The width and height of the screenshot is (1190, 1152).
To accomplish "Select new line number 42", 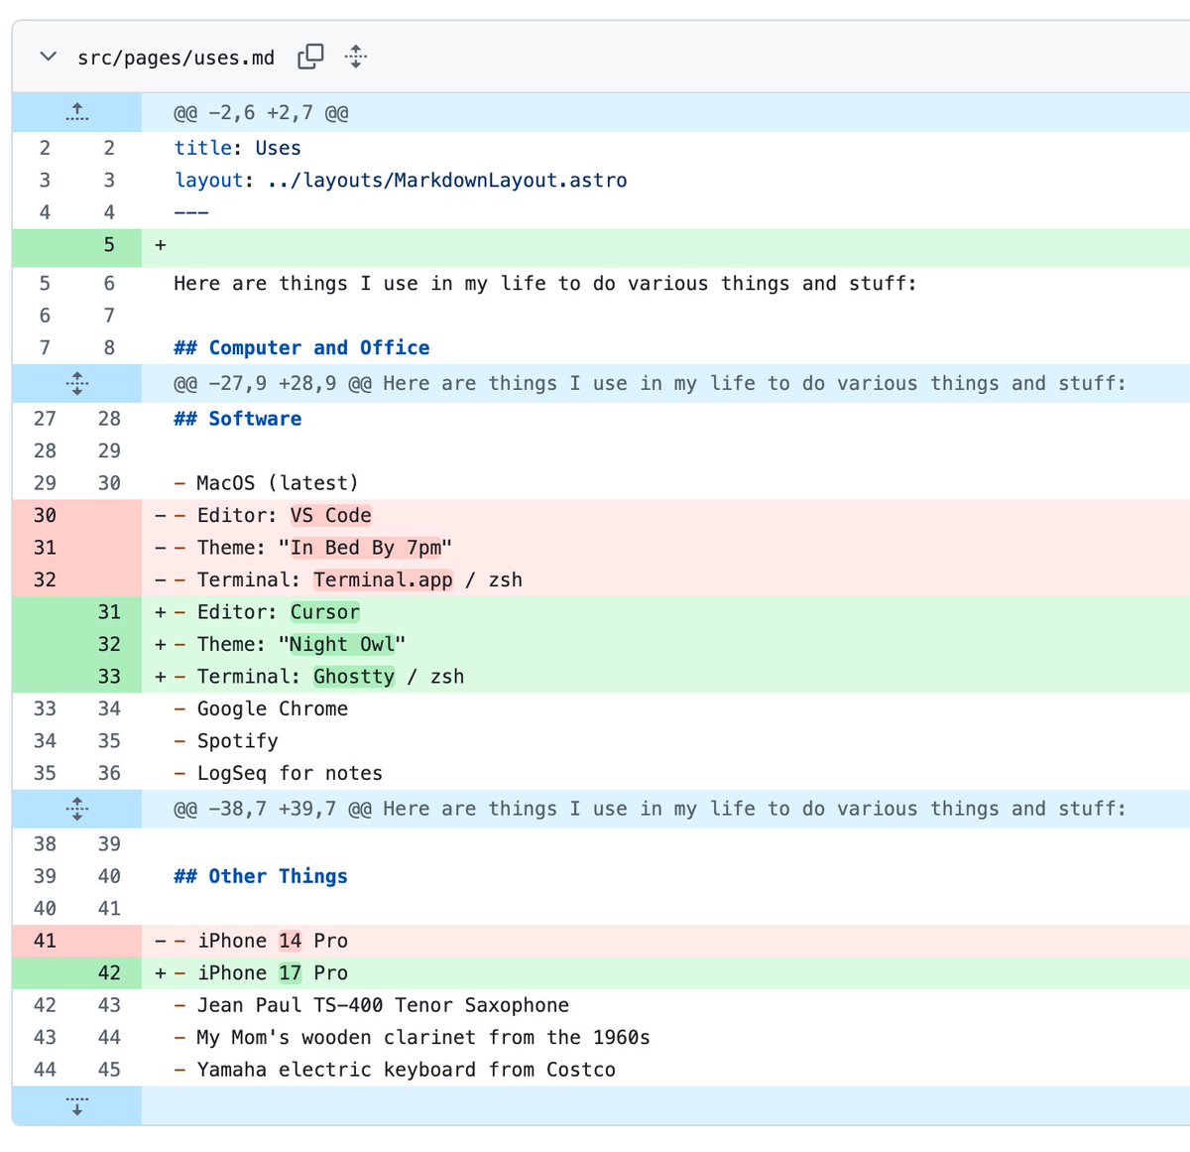I will pos(109,973).
